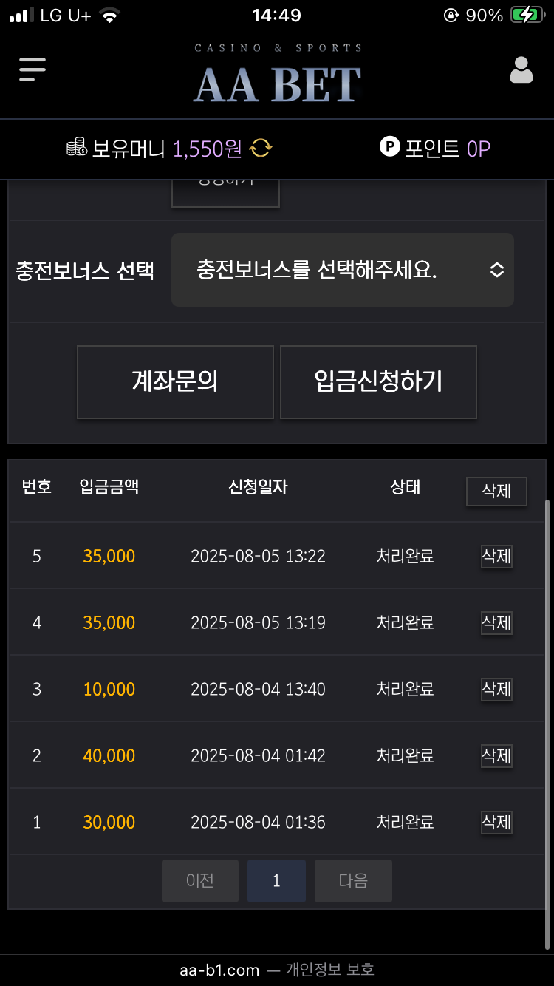Click the dropdown up-down chevron arrows
554x986 pixels.
pyautogui.click(x=497, y=270)
